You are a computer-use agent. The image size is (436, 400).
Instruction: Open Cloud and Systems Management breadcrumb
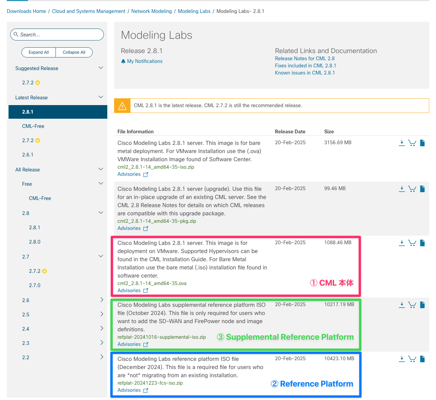pyautogui.click(x=89, y=11)
